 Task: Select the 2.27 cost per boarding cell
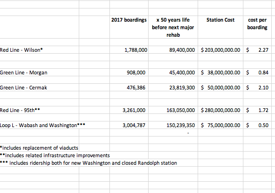257,50
